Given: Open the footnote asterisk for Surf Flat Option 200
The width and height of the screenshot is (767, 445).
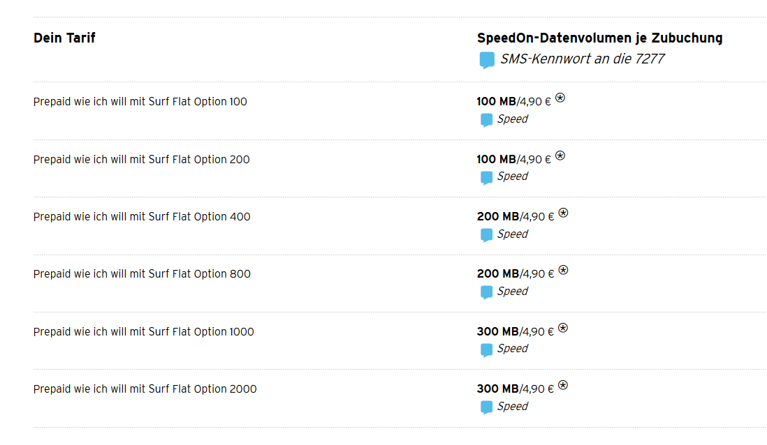Looking at the screenshot, I should click(x=560, y=156).
